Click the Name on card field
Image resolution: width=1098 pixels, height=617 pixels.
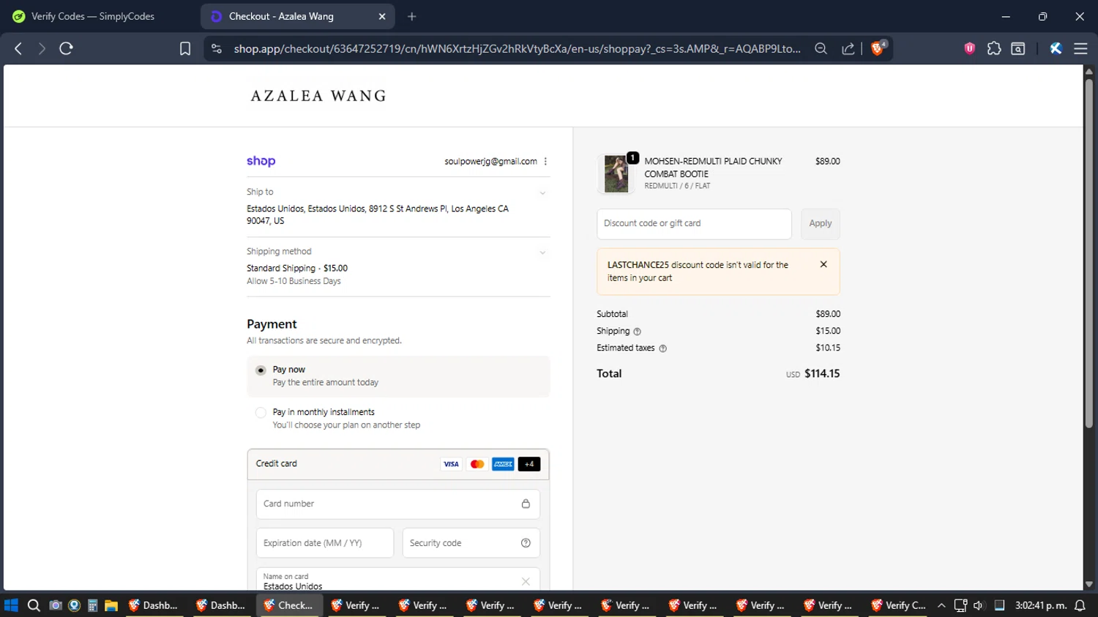(x=398, y=579)
